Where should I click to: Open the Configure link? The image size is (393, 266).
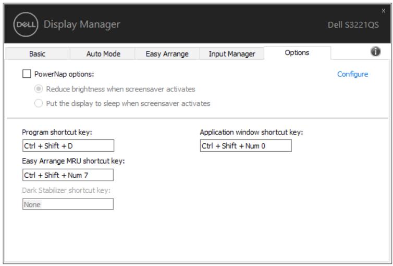pyautogui.click(x=352, y=74)
